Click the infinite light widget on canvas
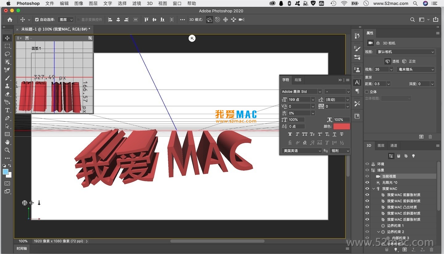Image resolution: width=444 pixels, height=254 pixels. click(x=192, y=38)
